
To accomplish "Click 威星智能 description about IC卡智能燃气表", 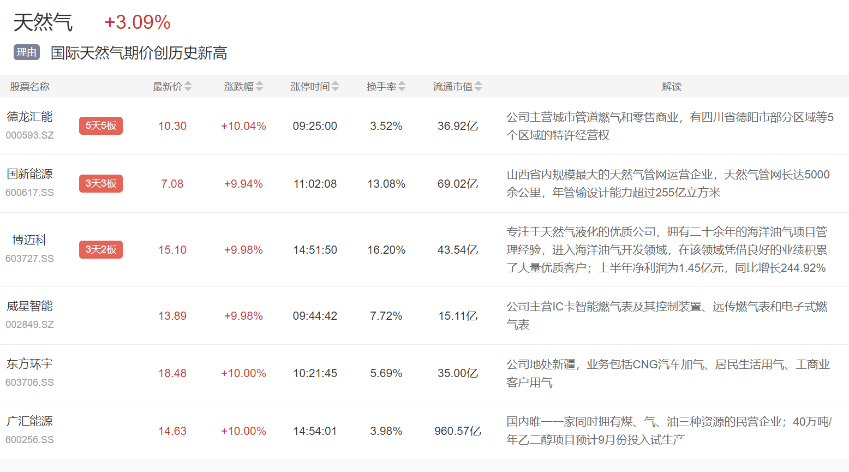I will coord(667,315).
